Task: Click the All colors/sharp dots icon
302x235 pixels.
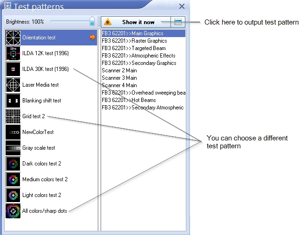Action: tap(13, 211)
